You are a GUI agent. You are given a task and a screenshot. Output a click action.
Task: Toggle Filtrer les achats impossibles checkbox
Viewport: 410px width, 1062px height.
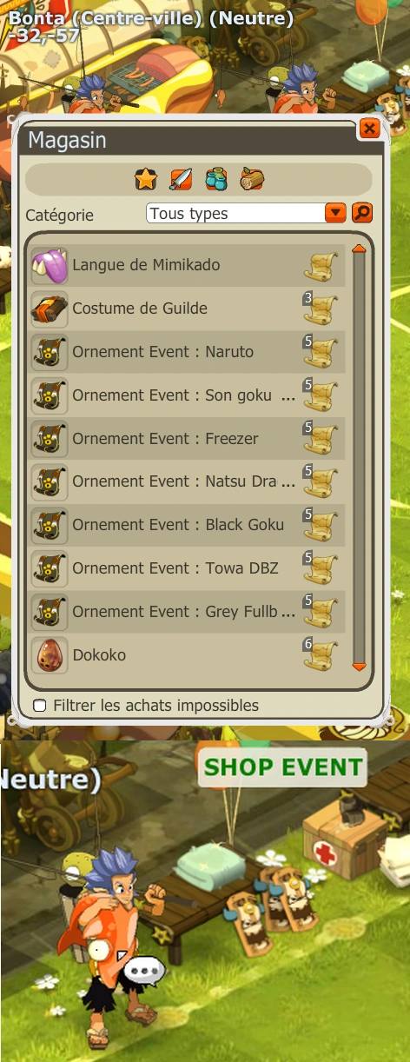[x=39, y=705]
